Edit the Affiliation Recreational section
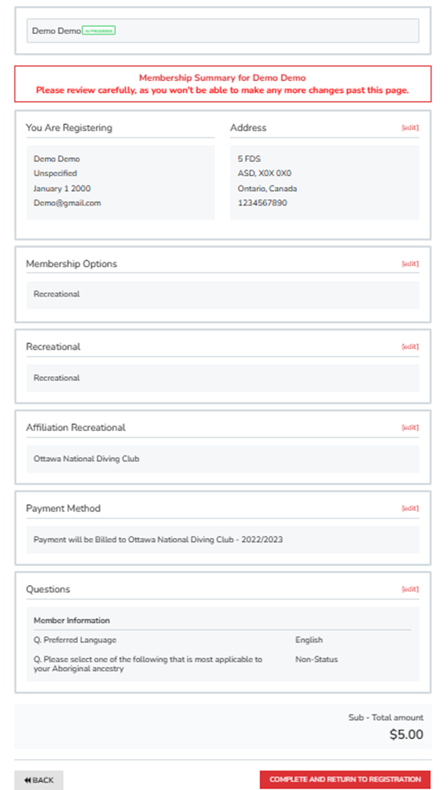The image size is (448, 790). [x=410, y=428]
